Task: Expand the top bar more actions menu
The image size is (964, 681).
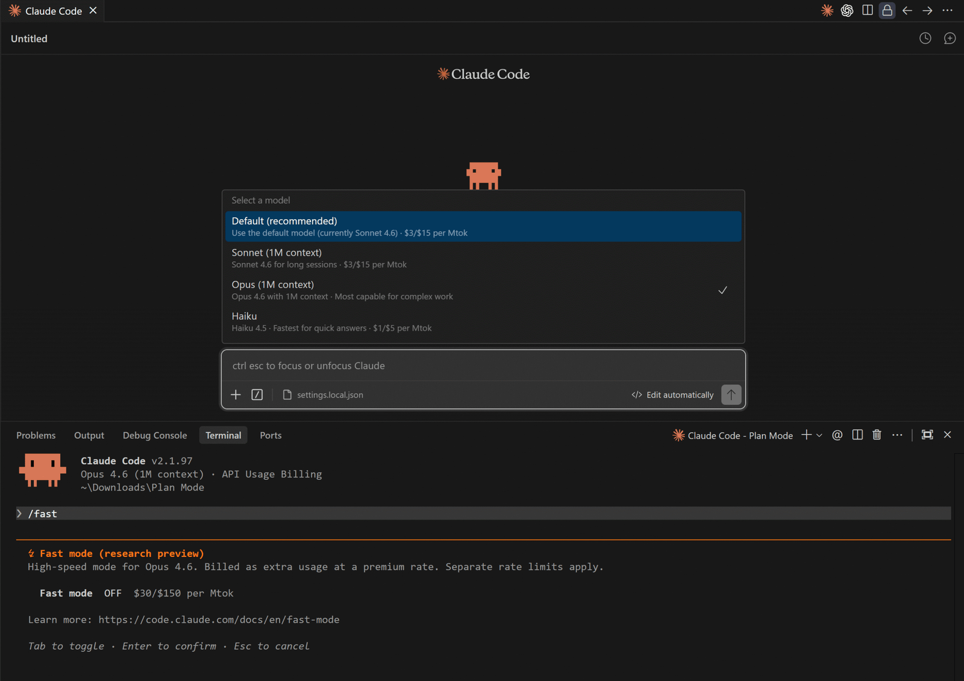Action: click(947, 11)
